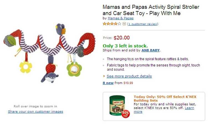Click the four-star rating icons
Image resolution: width=208 pixels, height=130 pixels.
point(112,24)
